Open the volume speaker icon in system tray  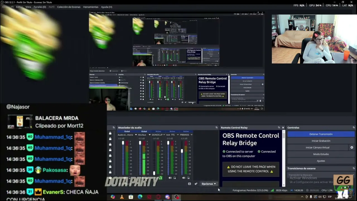coord(320,197)
